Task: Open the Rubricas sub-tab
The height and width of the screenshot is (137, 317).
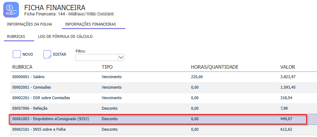Action: 16,36
